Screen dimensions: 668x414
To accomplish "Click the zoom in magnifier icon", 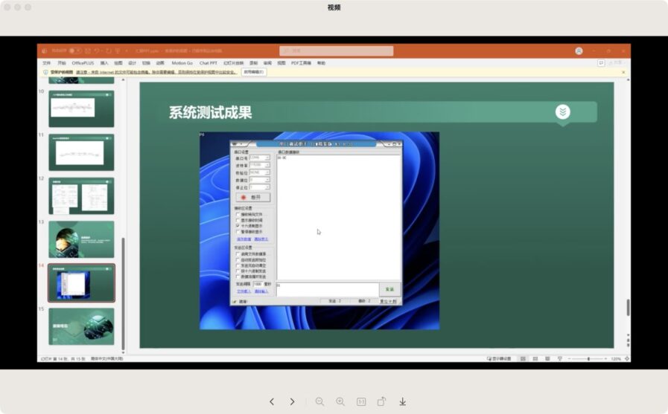I will pyautogui.click(x=340, y=401).
